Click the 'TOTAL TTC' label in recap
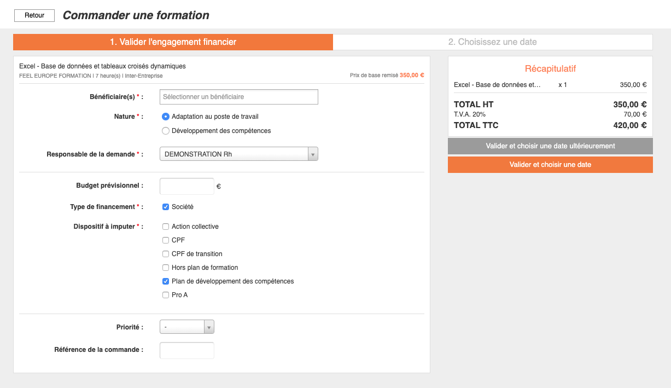671x388 pixels. point(476,125)
